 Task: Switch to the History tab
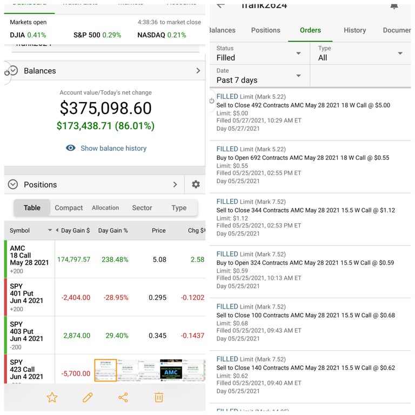(354, 30)
